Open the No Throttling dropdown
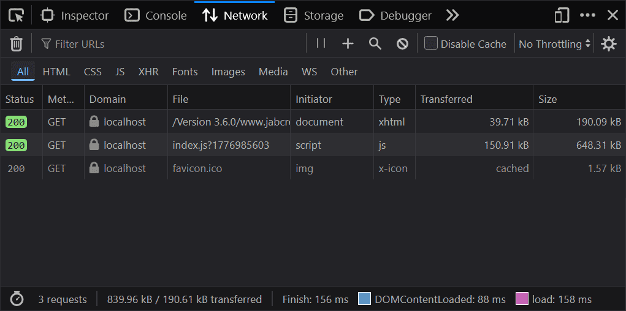Image resolution: width=626 pixels, height=311 pixels. pos(554,44)
